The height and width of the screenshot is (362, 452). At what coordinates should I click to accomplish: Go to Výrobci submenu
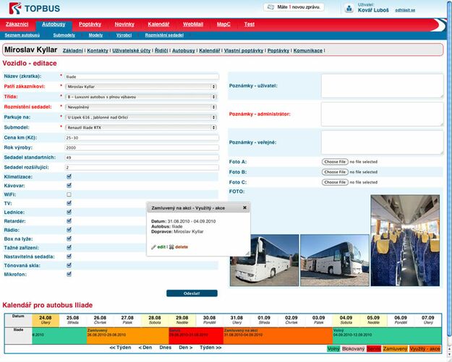click(124, 35)
